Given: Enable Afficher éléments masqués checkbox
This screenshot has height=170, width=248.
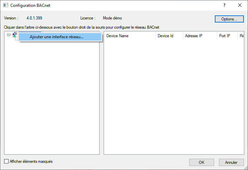Looking at the screenshot, I should pos(6,161).
